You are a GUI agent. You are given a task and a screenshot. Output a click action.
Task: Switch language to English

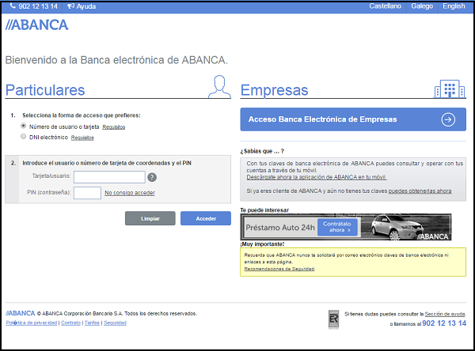pyautogui.click(x=454, y=6)
